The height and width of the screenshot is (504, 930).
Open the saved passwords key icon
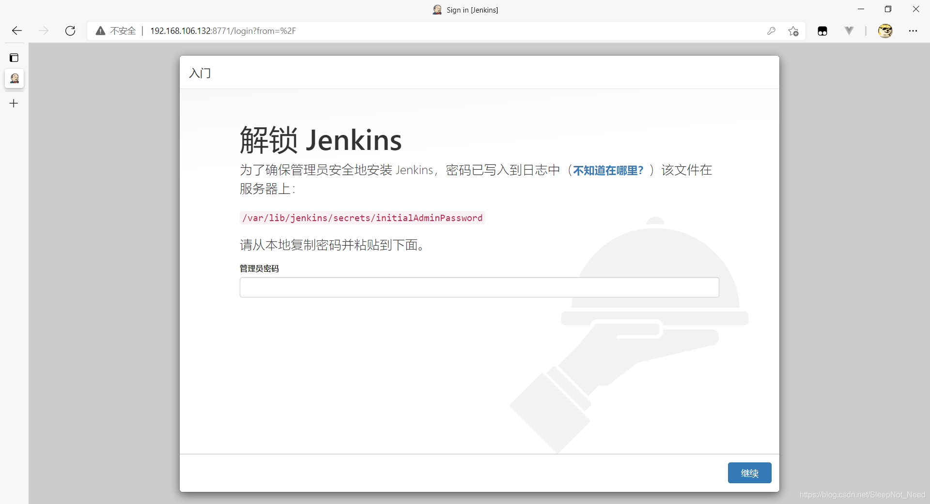771,31
